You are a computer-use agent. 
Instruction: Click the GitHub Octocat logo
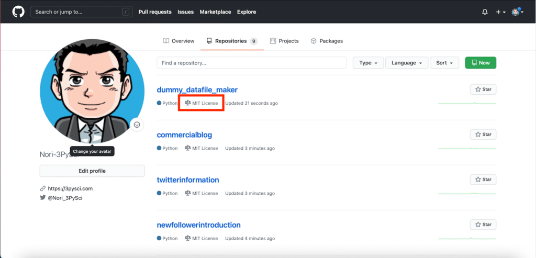[x=18, y=12]
